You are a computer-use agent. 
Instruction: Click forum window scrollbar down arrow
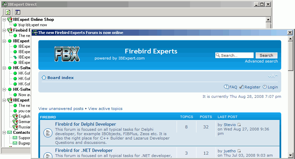coord(290,155)
